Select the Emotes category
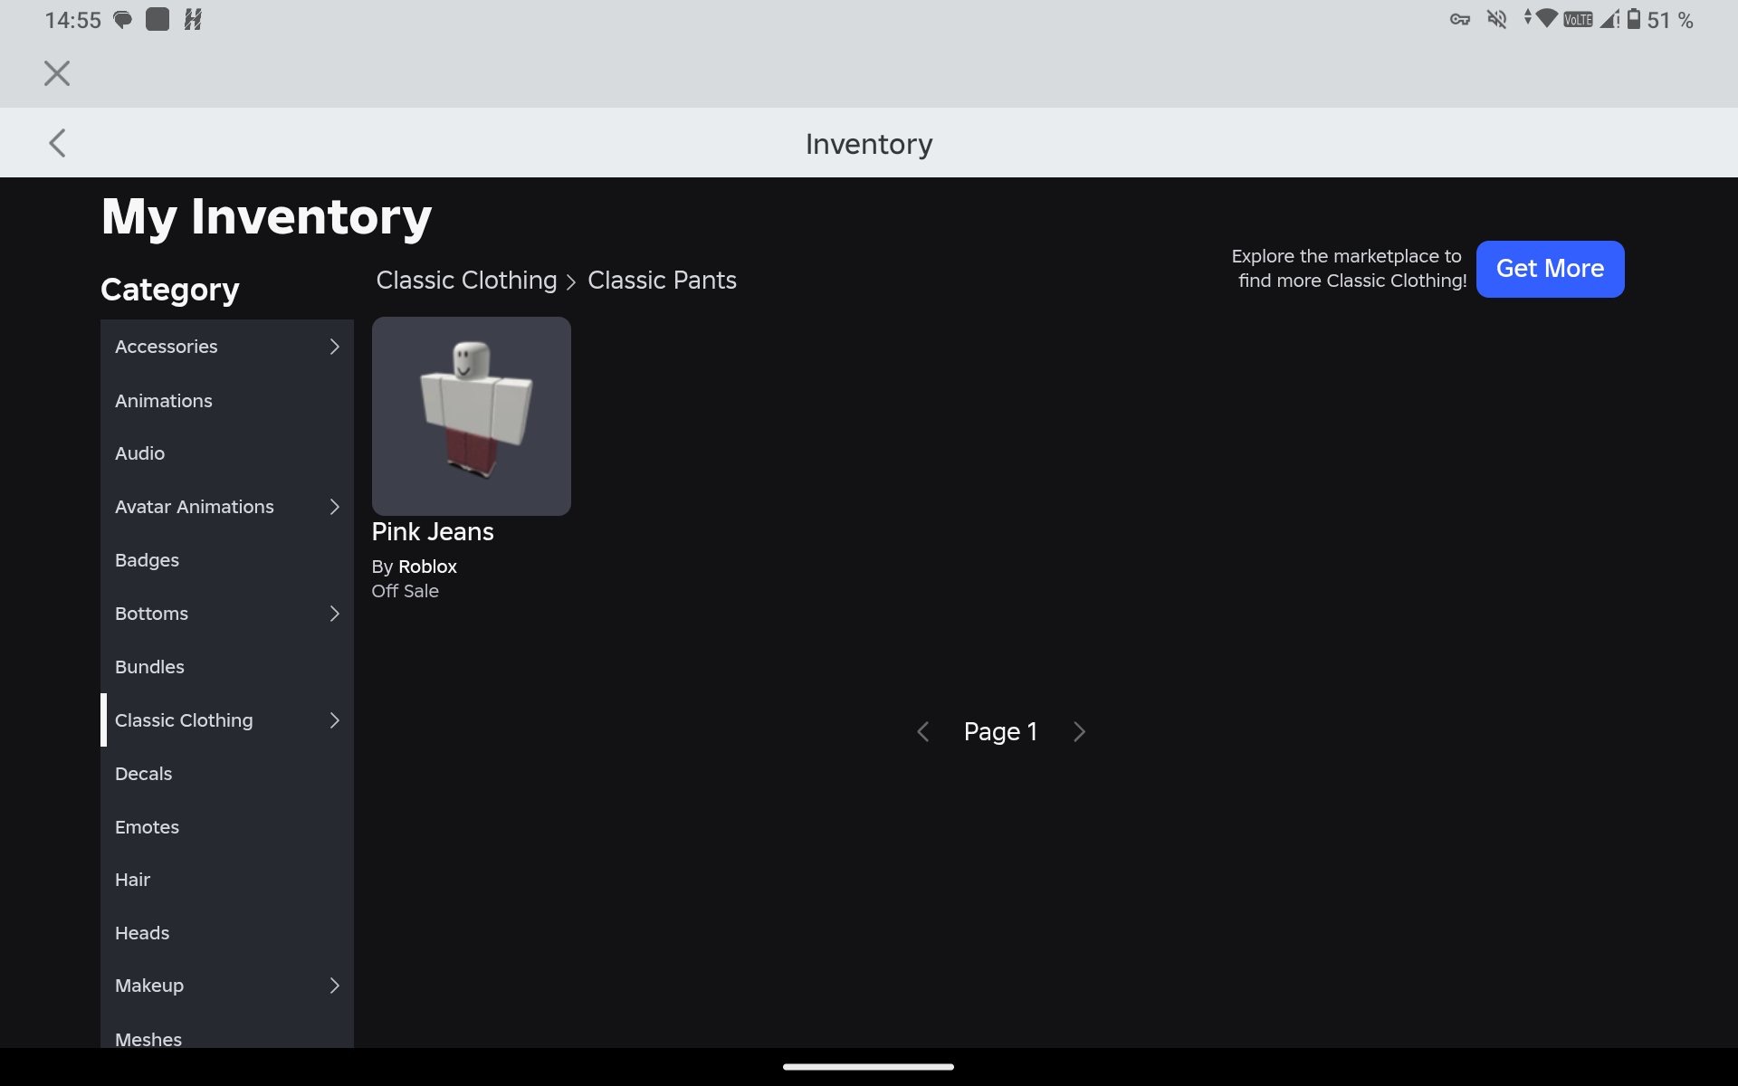1738x1086 pixels. 227,827
